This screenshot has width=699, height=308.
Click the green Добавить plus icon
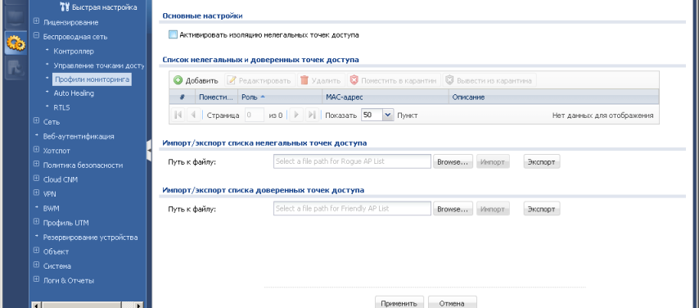point(178,80)
